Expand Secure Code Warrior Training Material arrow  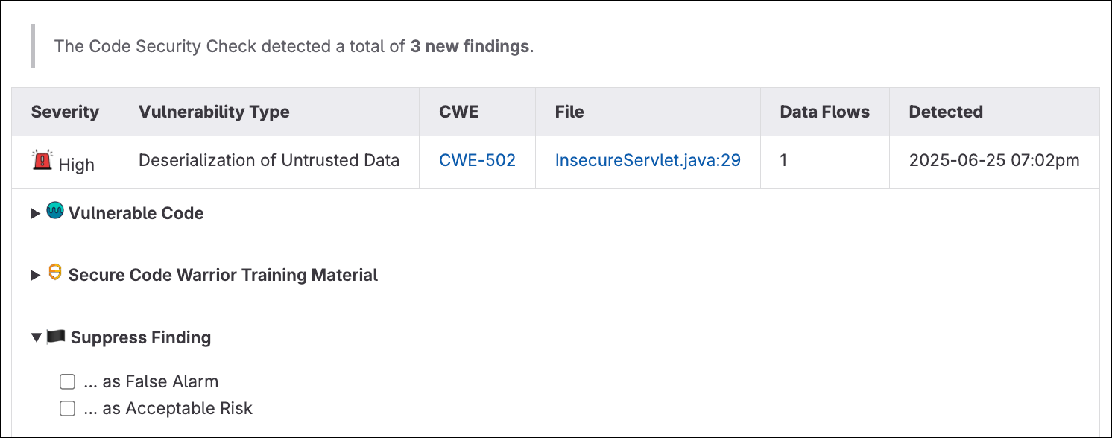click(35, 276)
